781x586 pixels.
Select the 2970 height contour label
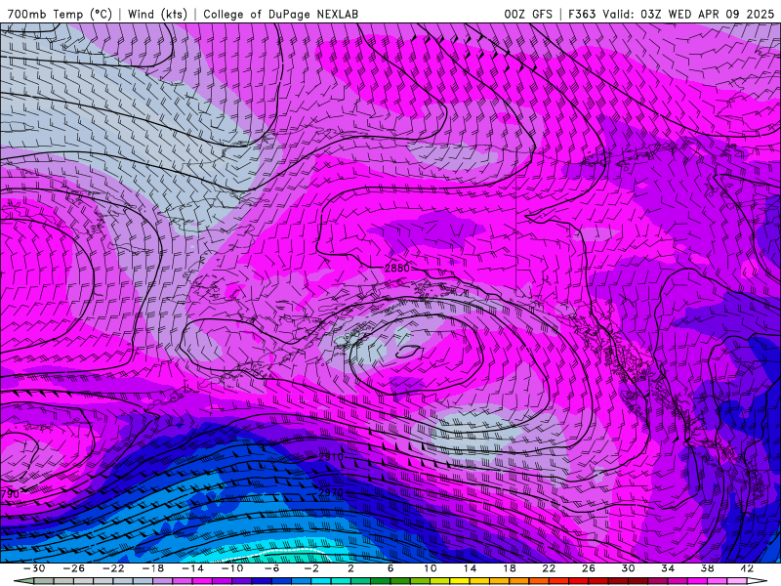(x=331, y=492)
